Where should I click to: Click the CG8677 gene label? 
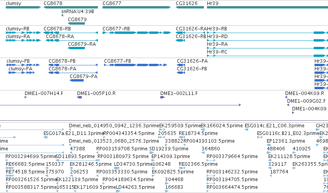point(112,3)
